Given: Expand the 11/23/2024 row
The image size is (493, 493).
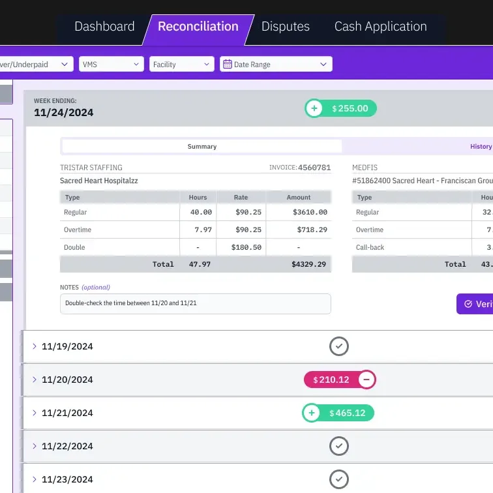Looking at the screenshot, I should point(35,479).
